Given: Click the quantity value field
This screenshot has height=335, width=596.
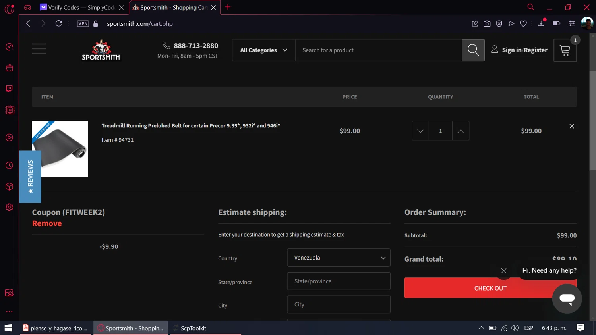Looking at the screenshot, I should click(x=440, y=131).
